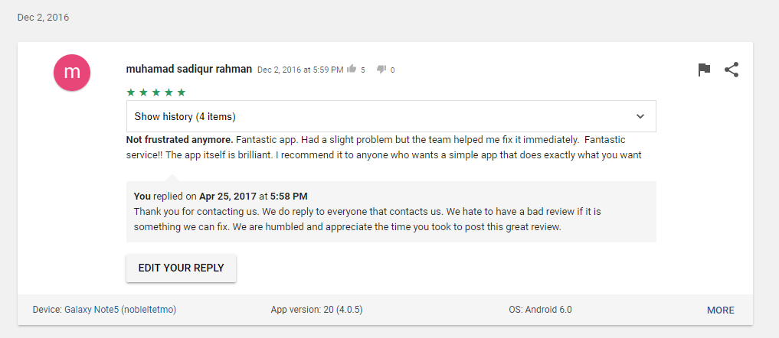Click the pink 'm' reviewer avatar
779x338 pixels.
pos(72,73)
